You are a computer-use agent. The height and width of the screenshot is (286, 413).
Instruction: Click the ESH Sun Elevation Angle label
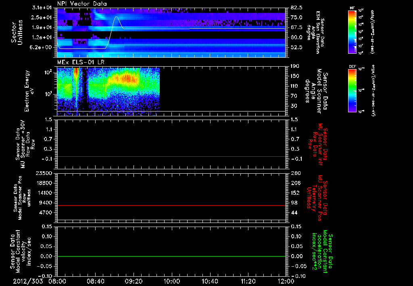pyautogui.click(x=315, y=32)
